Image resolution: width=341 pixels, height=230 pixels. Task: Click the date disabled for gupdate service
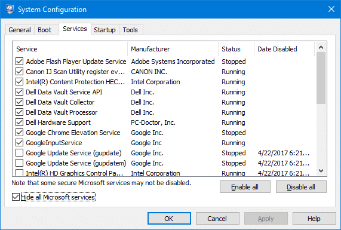[x=284, y=153]
